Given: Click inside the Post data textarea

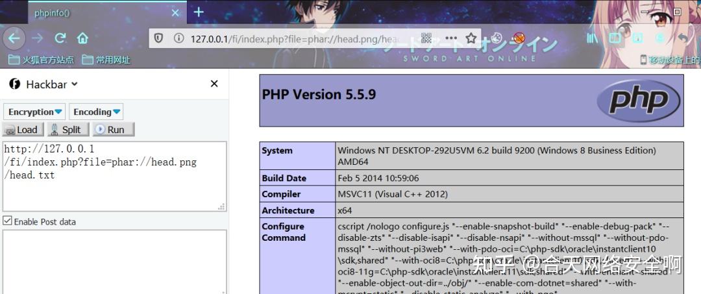Looking at the screenshot, I should tap(114, 262).
